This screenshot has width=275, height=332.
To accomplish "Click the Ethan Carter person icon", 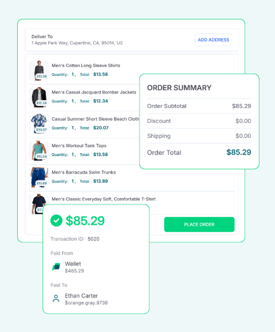I will (x=56, y=299).
